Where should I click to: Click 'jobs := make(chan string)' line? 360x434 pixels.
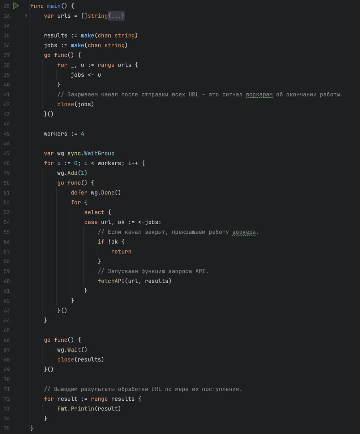click(x=86, y=45)
